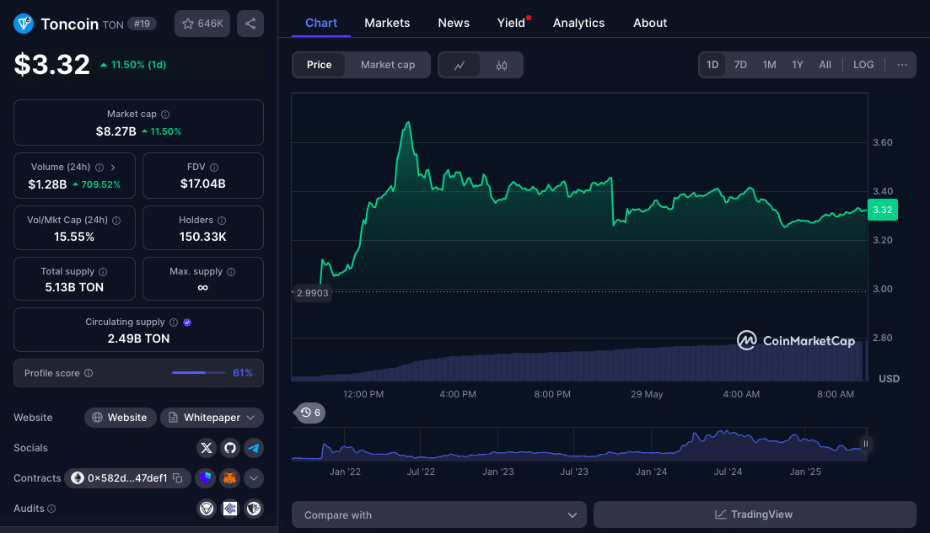Screen dimensions: 930x533
Task: Click the 2.9903 opening price label
Action: click(313, 293)
